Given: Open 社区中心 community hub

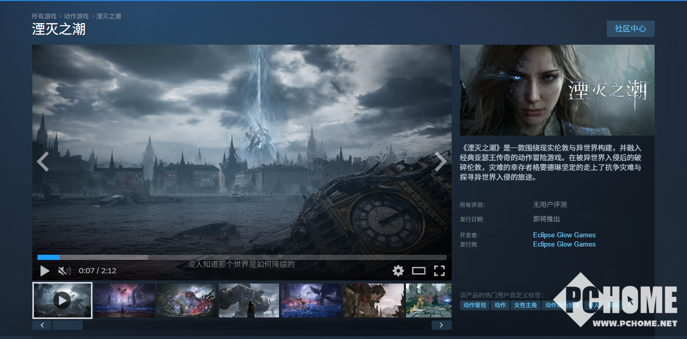Looking at the screenshot, I should (x=630, y=29).
